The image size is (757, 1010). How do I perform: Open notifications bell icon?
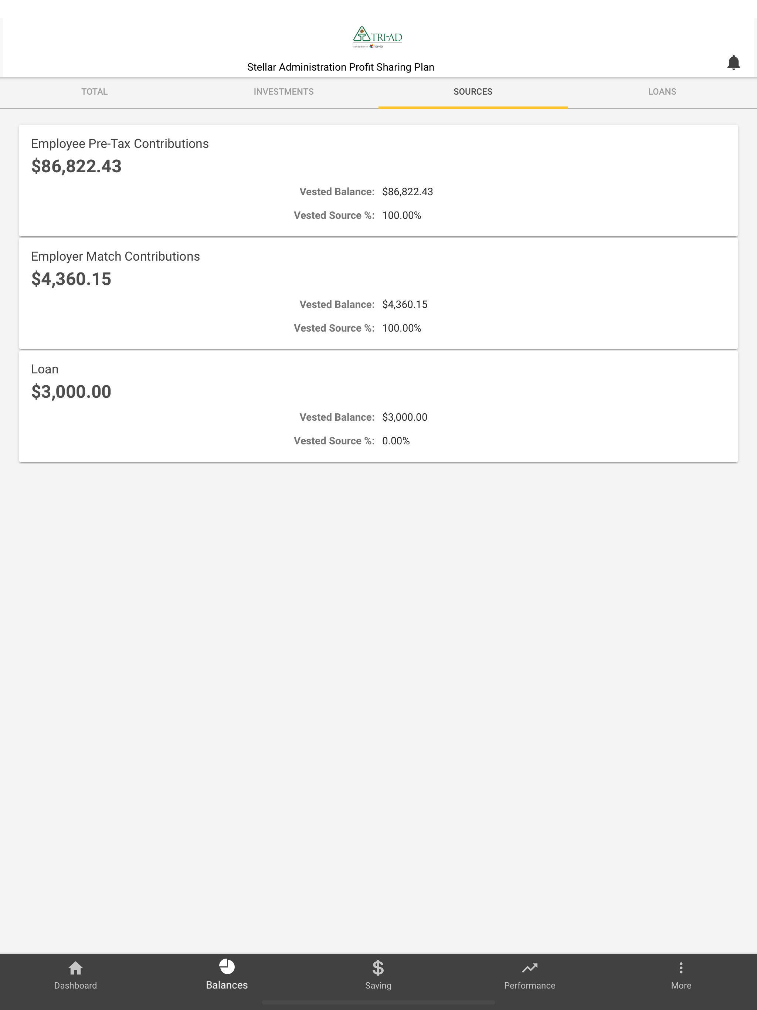pyautogui.click(x=733, y=62)
